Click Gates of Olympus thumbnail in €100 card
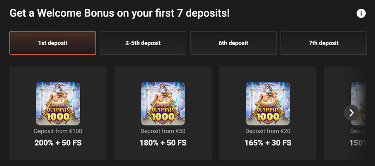375x166 pixels. tap(58, 104)
